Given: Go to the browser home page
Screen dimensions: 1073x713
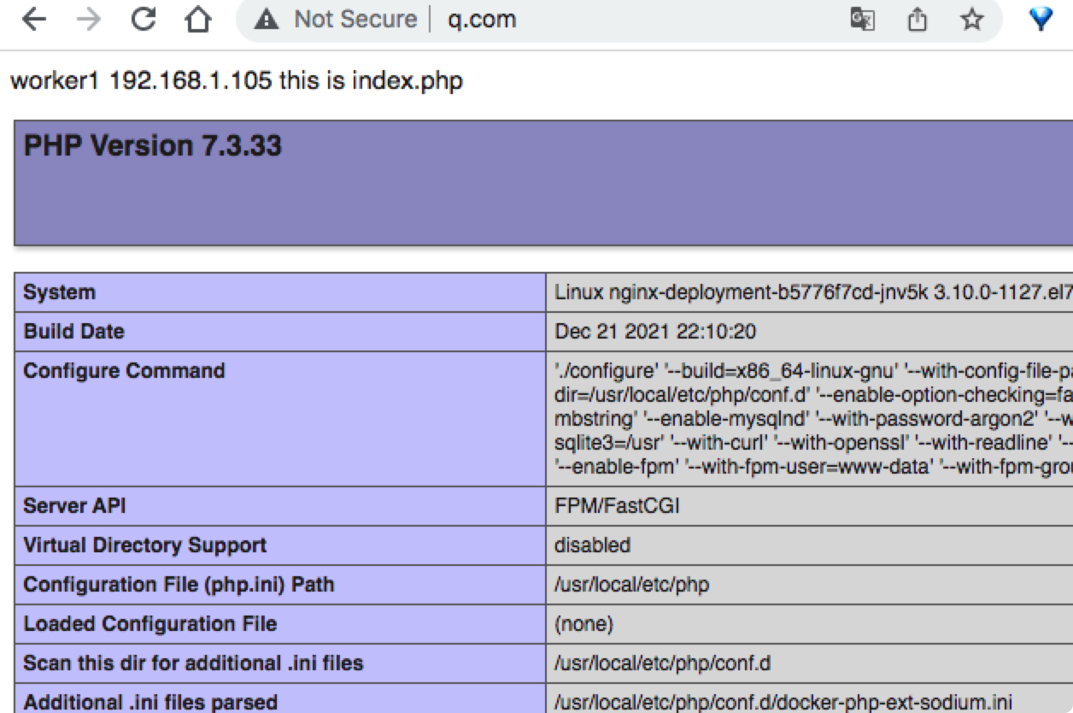Looking at the screenshot, I should (197, 21).
